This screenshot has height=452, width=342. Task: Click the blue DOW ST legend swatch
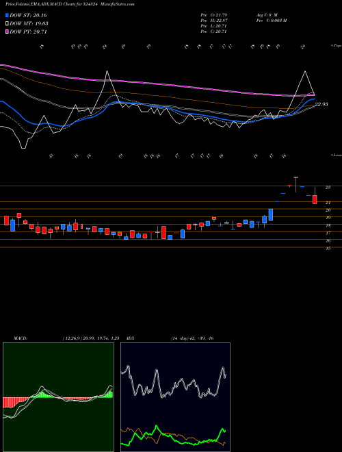click(x=7, y=15)
